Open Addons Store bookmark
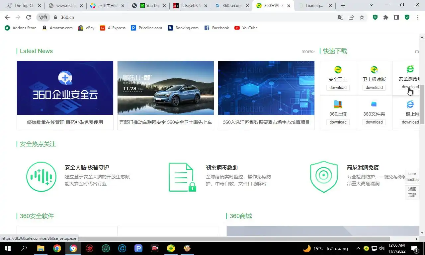The image size is (425, 255). coord(21,28)
